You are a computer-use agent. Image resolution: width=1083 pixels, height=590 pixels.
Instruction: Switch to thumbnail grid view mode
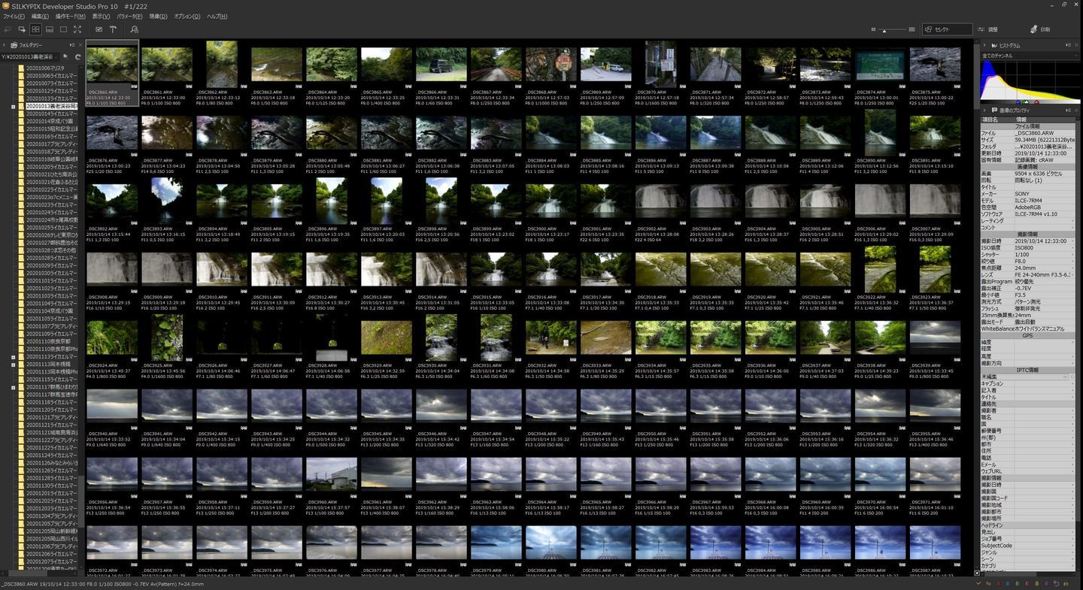pyautogui.click(x=35, y=29)
